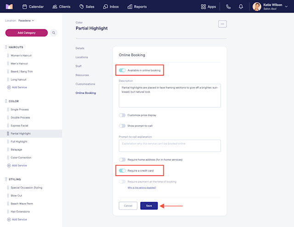Image resolution: width=294 pixels, height=227 pixels.
Task: Open the Calendar menu item
Action: pyautogui.click(x=33, y=7)
